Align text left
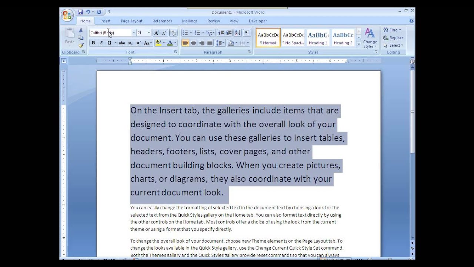474x267 pixels. pos(186,43)
